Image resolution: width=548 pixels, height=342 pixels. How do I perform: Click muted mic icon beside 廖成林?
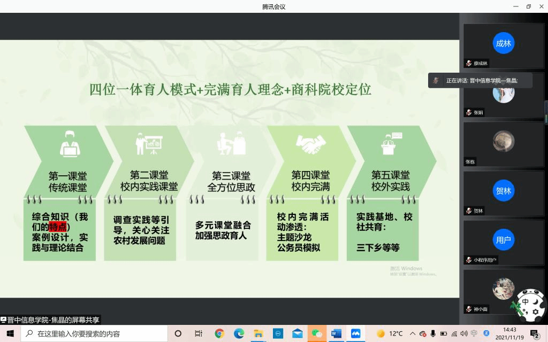coord(469,63)
